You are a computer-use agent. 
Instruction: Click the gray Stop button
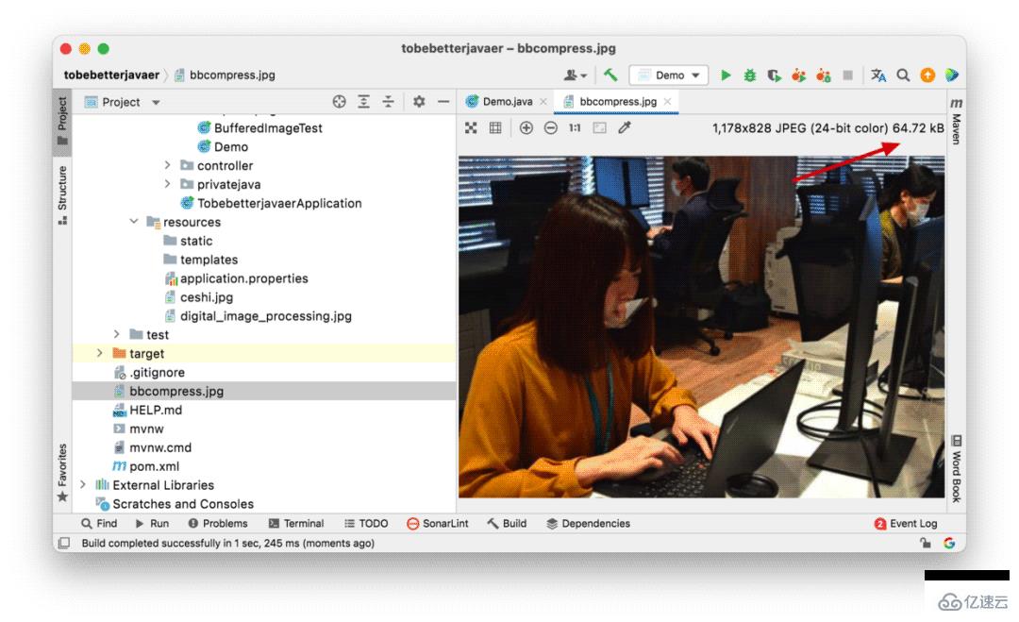(x=847, y=76)
